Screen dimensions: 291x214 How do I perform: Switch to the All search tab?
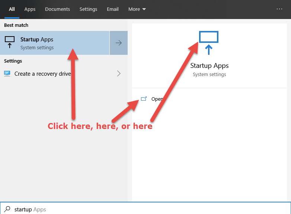[x=12, y=9]
